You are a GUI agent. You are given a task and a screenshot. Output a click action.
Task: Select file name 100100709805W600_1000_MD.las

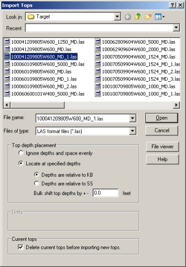coord(139,86)
